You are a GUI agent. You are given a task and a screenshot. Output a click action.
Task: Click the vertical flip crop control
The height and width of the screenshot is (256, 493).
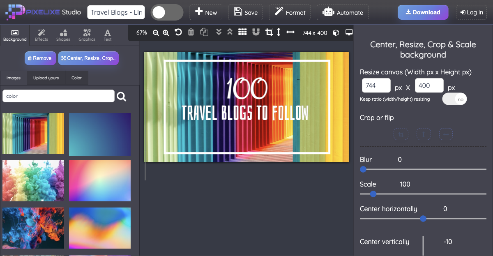(x=424, y=134)
